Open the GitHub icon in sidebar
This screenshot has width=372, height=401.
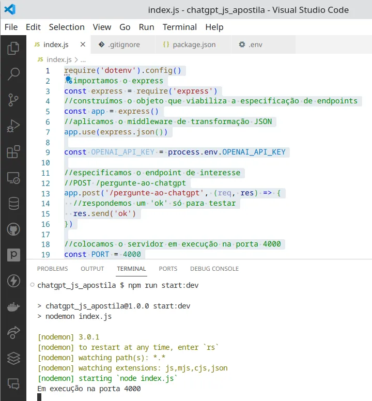13,229
